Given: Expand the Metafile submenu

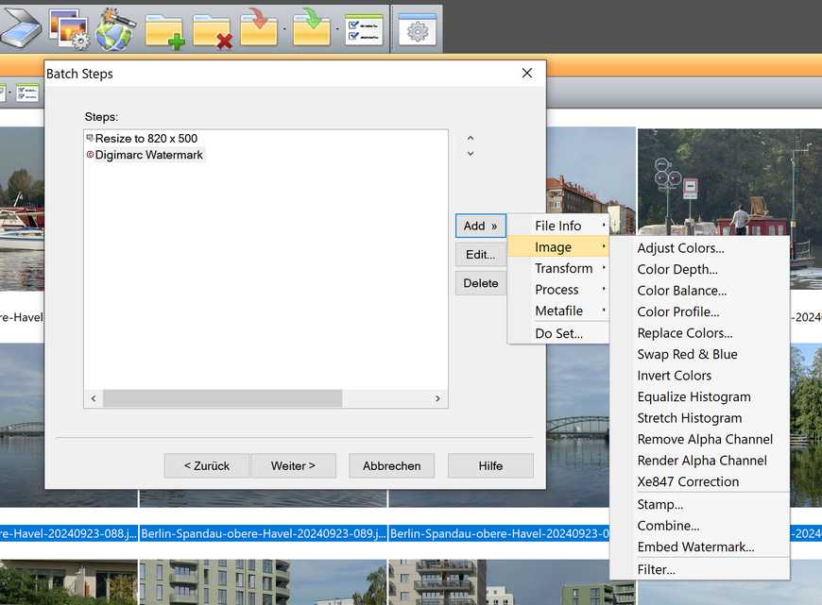Looking at the screenshot, I should pos(558,311).
